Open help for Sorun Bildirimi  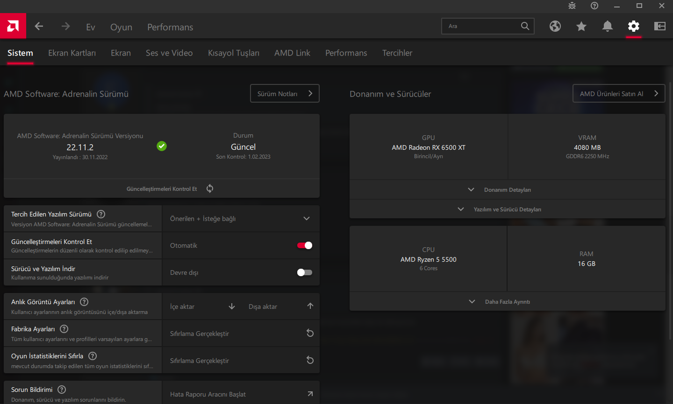(x=62, y=390)
